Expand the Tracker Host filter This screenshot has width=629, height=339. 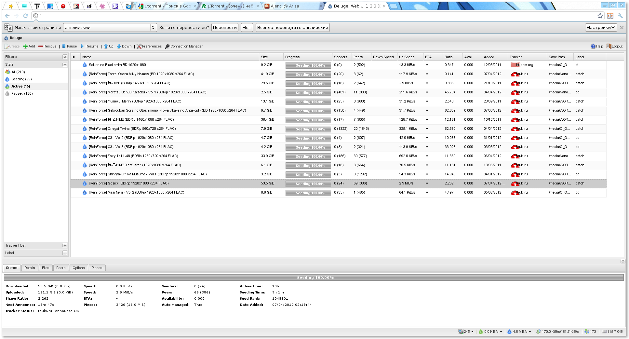[65, 245]
